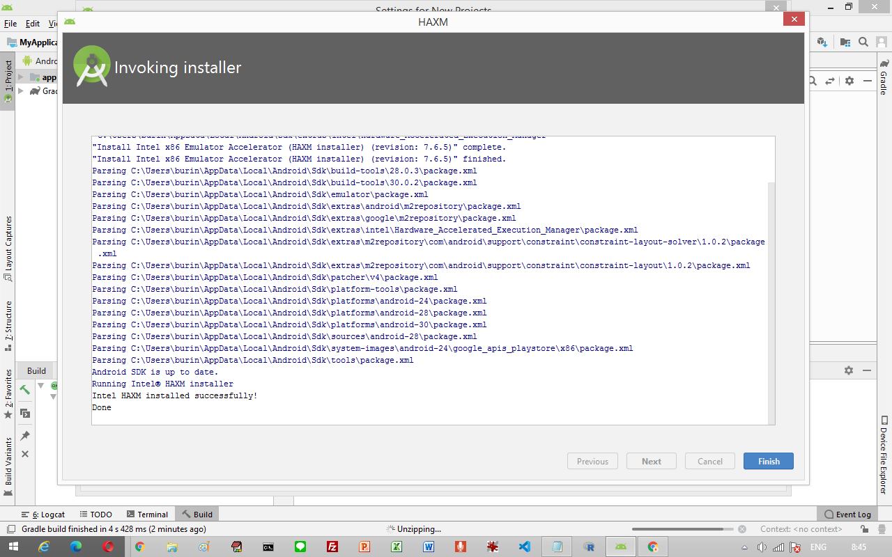Click the installer log vertical scrollbar
892x557 pixels.
pyautogui.click(x=771, y=299)
